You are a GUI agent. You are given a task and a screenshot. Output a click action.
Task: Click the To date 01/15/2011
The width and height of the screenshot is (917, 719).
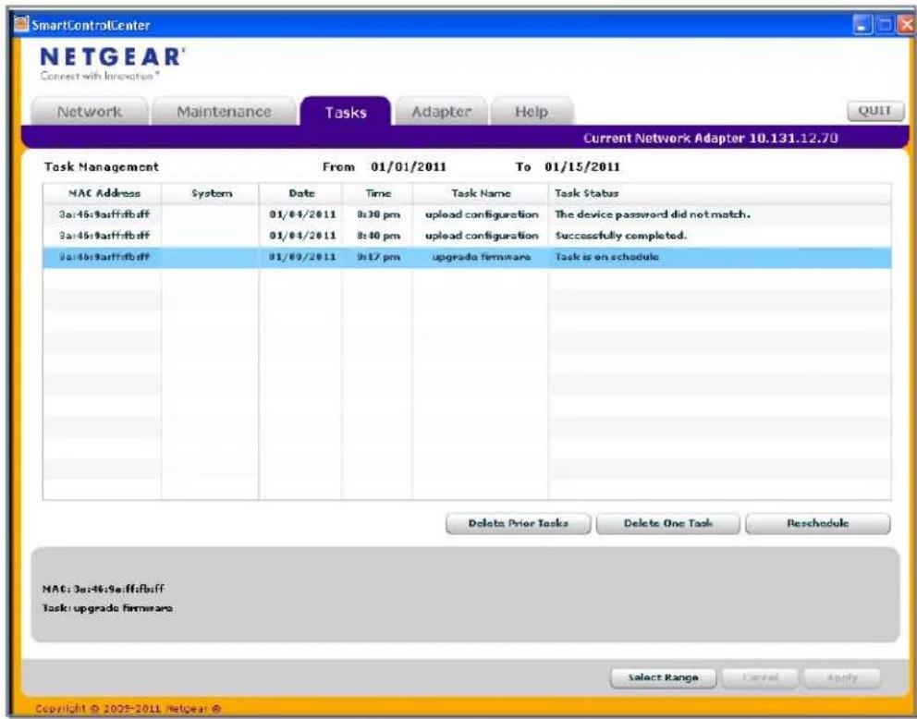(581, 167)
